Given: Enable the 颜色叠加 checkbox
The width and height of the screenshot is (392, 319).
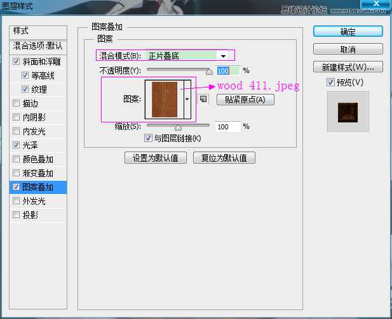Looking at the screenshot, I should [x=17, y=159].
